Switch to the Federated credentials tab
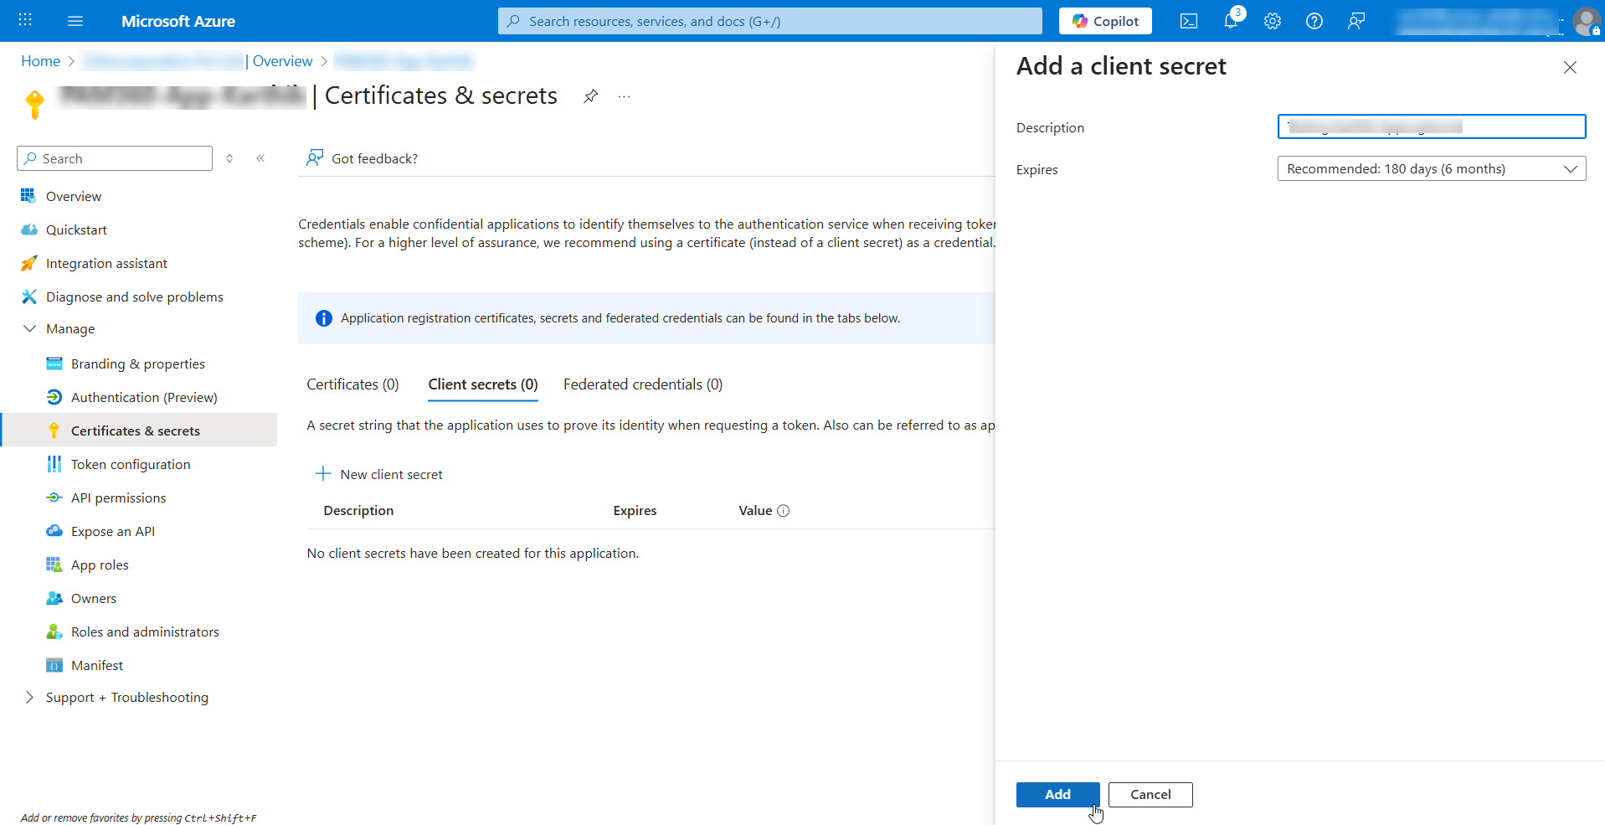 coord(642,384)
